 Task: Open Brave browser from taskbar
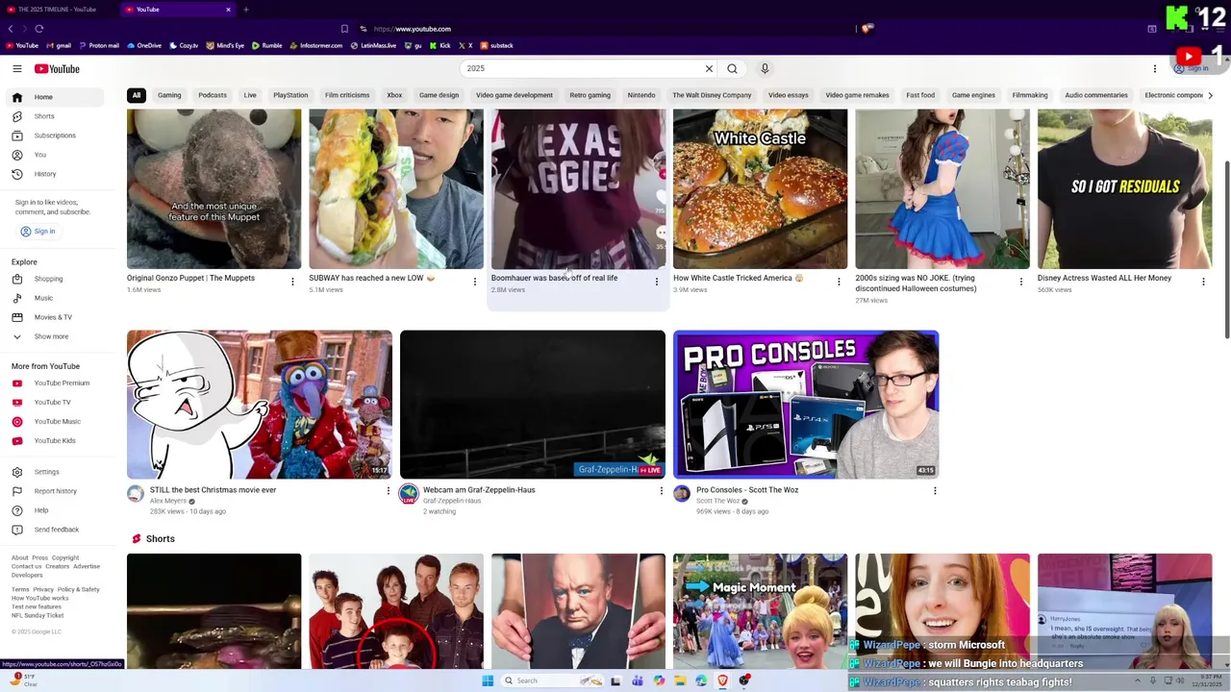point(722,680)
